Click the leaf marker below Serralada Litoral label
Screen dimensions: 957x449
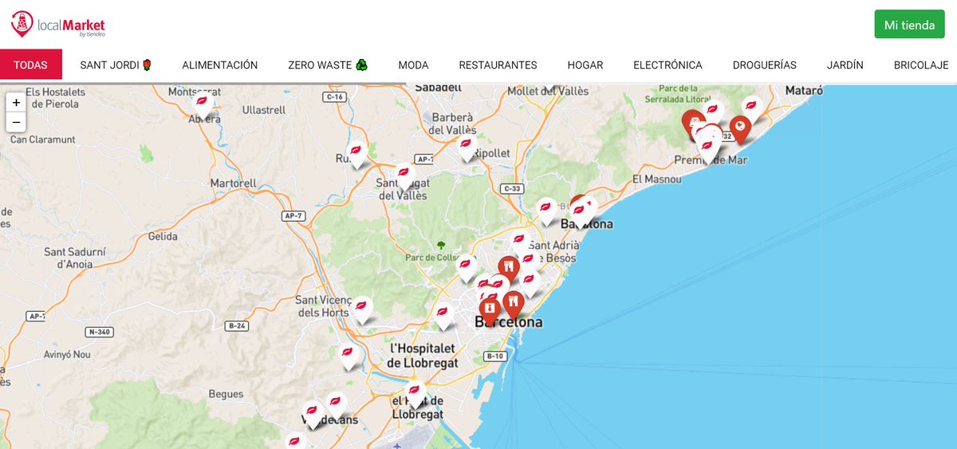click(714, 112)
